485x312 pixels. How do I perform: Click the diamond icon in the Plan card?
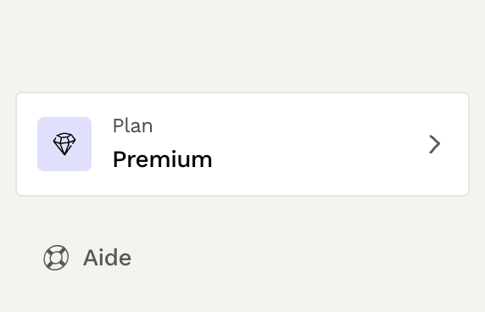point(64,144)
